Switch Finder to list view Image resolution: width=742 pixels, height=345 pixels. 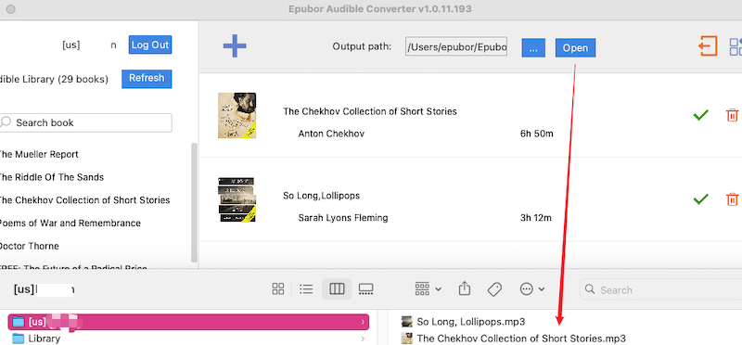pos(307,289)
